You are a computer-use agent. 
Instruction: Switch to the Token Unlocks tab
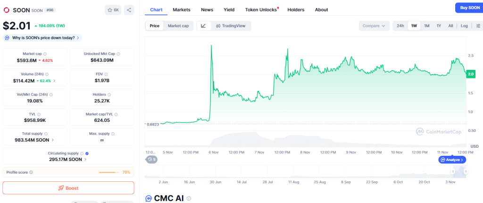pos(261,9)
